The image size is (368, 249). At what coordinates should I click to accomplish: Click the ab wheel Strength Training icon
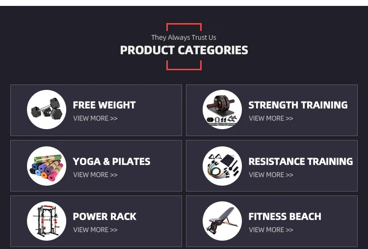[x=222, y=110]
